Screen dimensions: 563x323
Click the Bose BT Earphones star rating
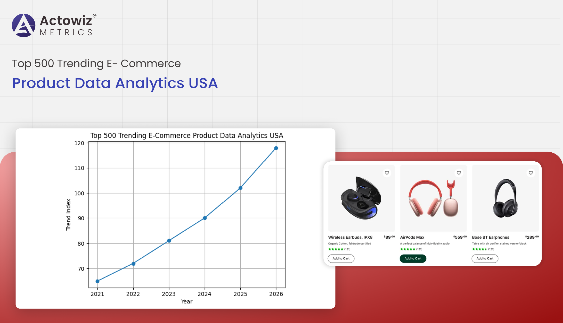tap(479, 249)
